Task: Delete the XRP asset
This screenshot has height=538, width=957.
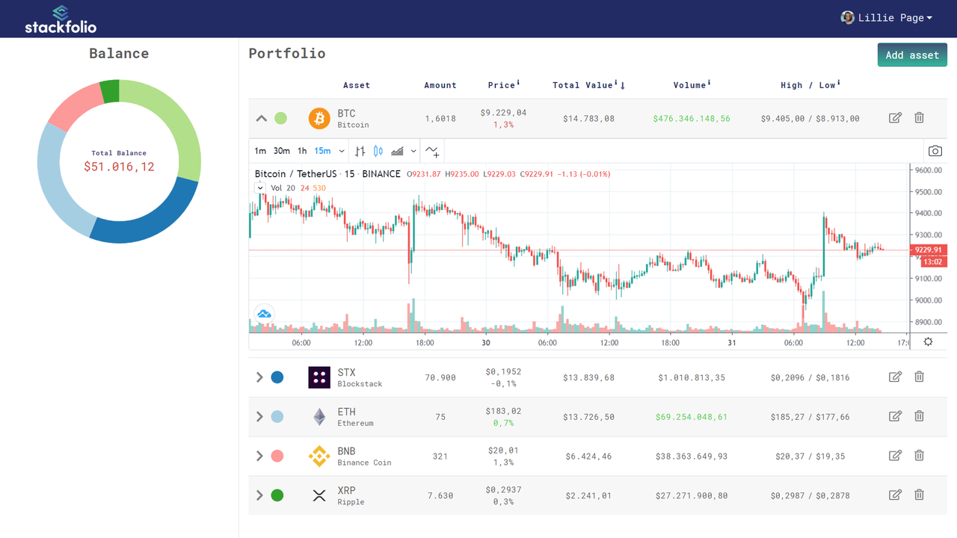Action: pos(919,495)
